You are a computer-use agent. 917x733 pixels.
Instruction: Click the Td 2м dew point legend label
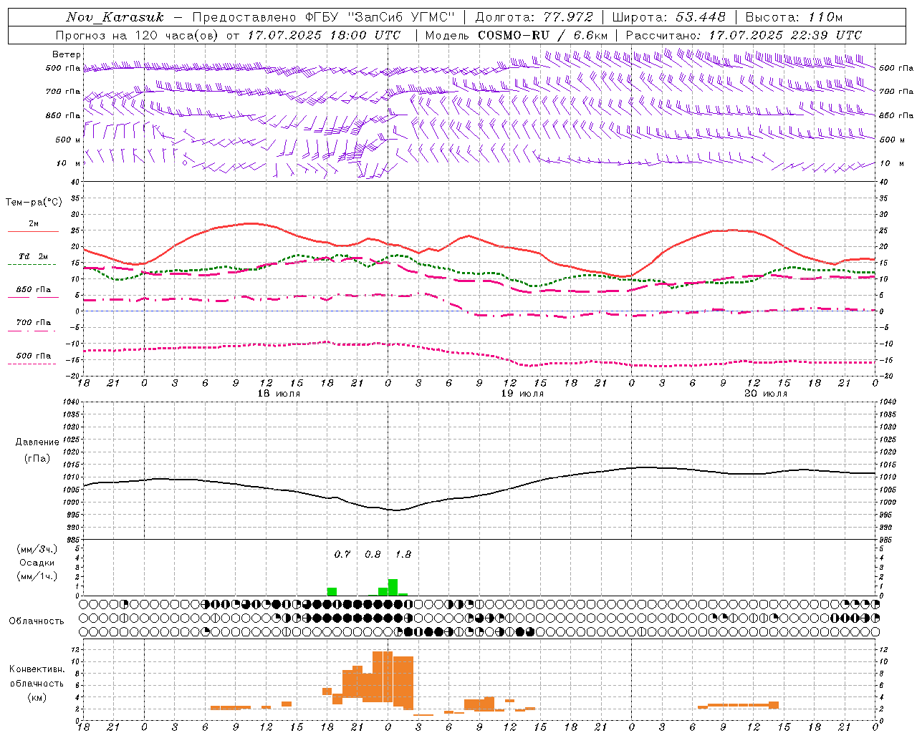click(33, 256)
